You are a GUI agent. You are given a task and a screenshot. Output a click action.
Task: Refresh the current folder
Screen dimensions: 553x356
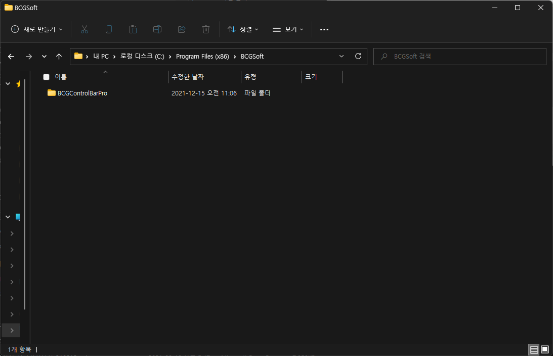pos(358,57)
